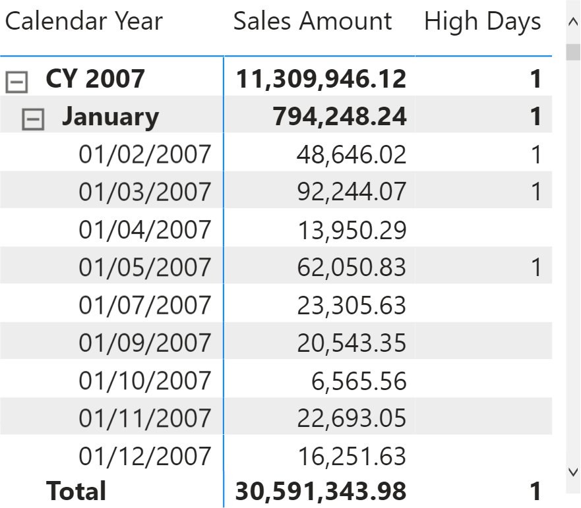Image resolution: width=581 pixels, height=508 pixels.
Task: Select the 01/12/2007 date row
Action: [x=276, y=454]
